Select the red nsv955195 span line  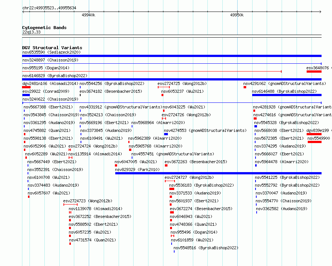pyautogui.click(x=152, y=72)
